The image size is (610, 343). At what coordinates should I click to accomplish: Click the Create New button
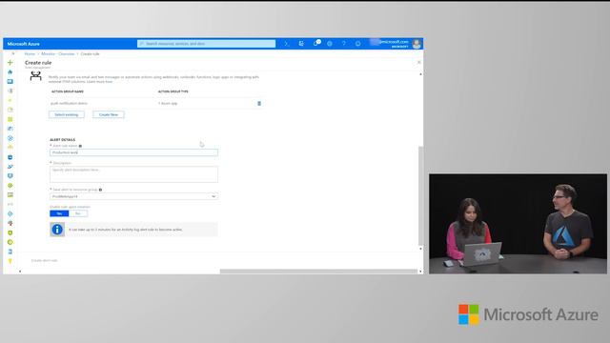tap(109, 114)
